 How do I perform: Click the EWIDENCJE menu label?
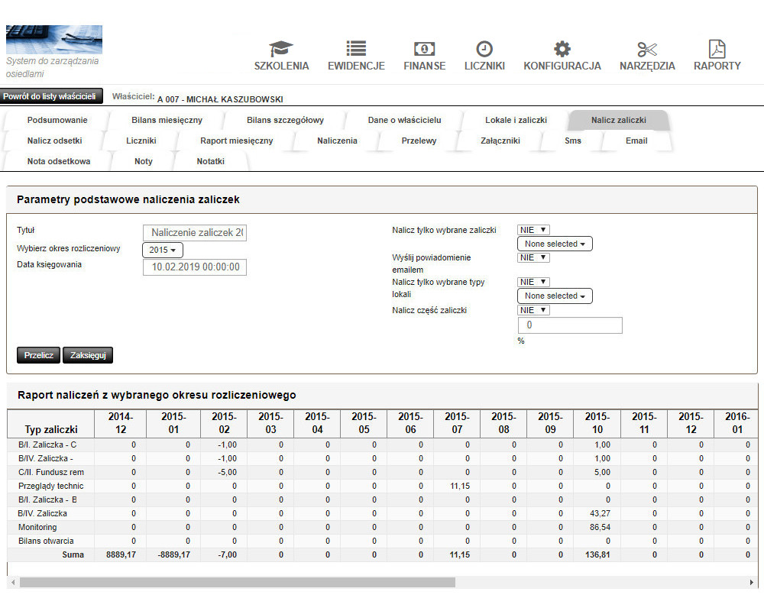356,66
